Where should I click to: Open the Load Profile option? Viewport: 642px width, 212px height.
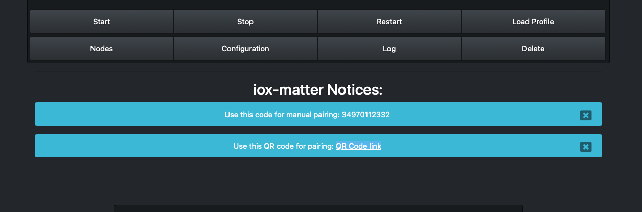tap(533, 22)
